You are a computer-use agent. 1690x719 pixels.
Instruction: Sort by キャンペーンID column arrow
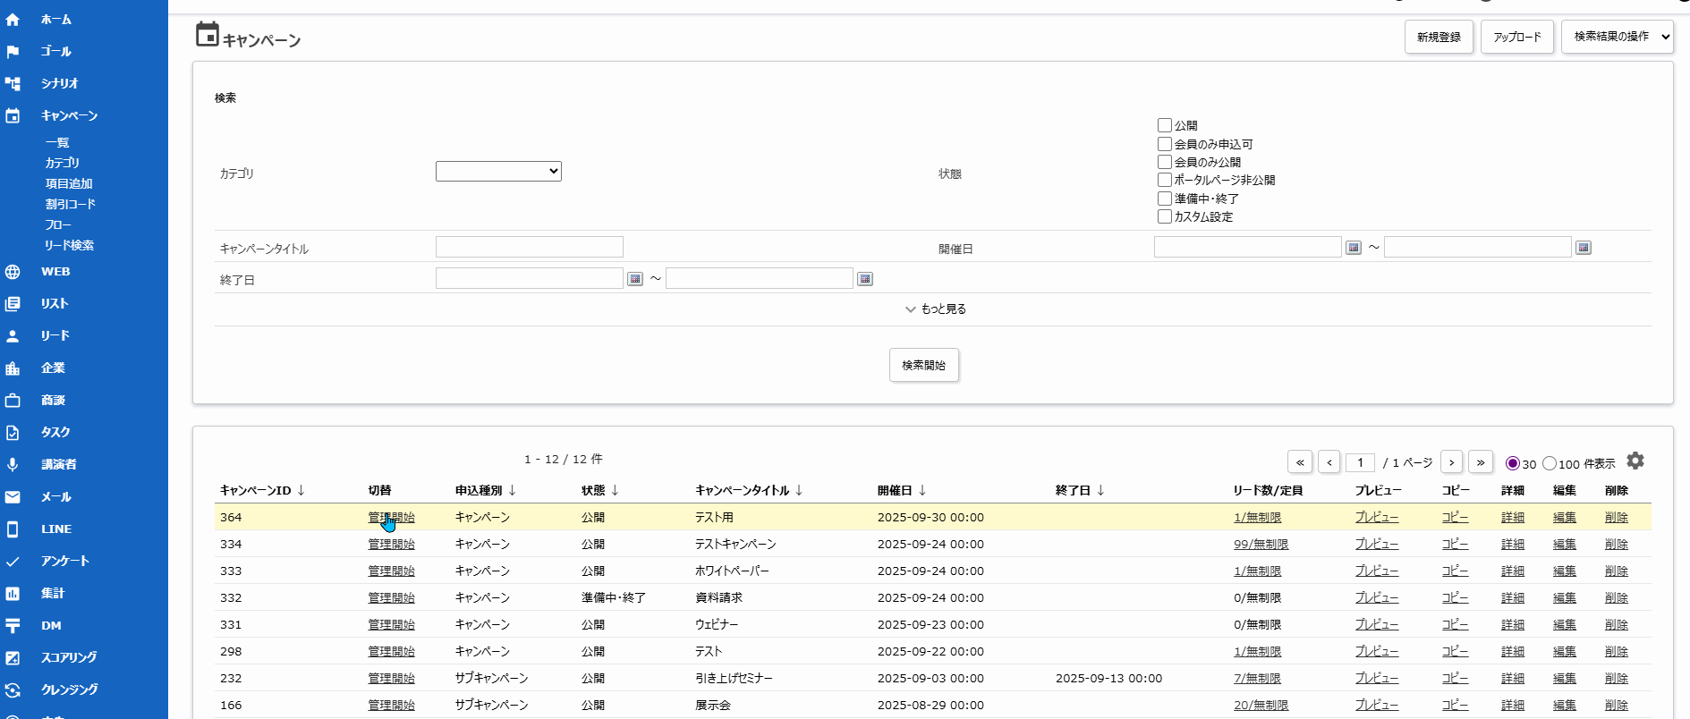[301, 490]
